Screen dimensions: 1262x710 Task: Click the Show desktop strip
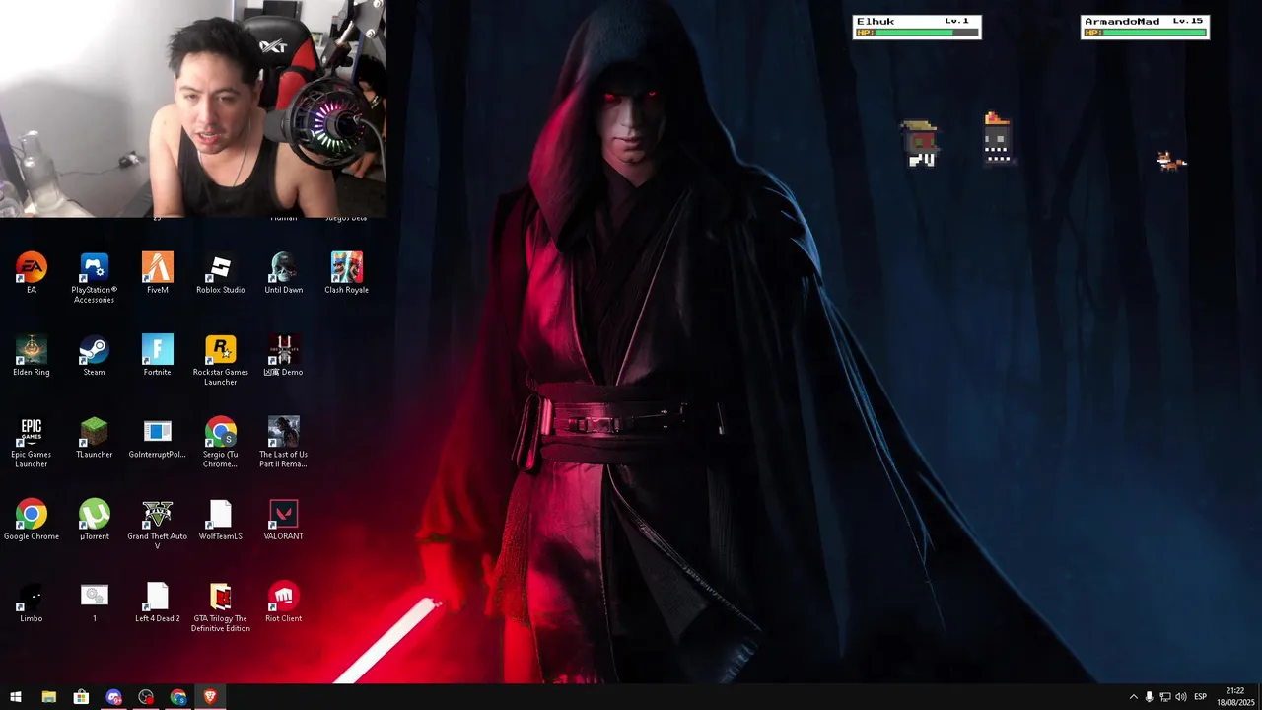(x=1259, y=697)
